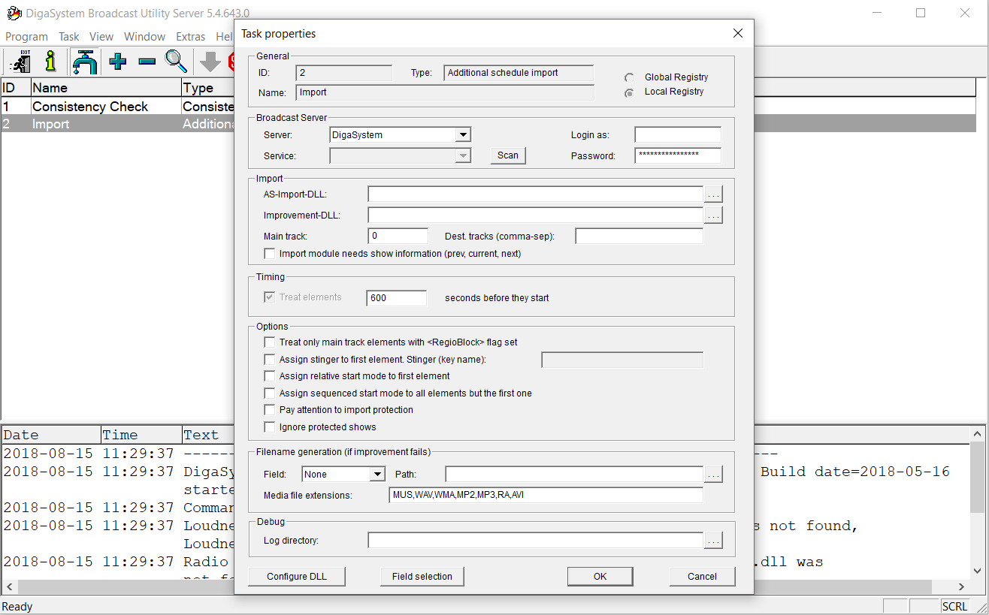Browse for AS-Import-DLL file
The height and width of the screenshot is (615, 989).
click(x=713, y=194)
